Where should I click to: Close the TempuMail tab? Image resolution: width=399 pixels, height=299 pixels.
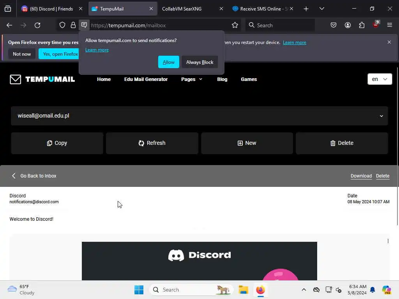[x=151, y=9]
